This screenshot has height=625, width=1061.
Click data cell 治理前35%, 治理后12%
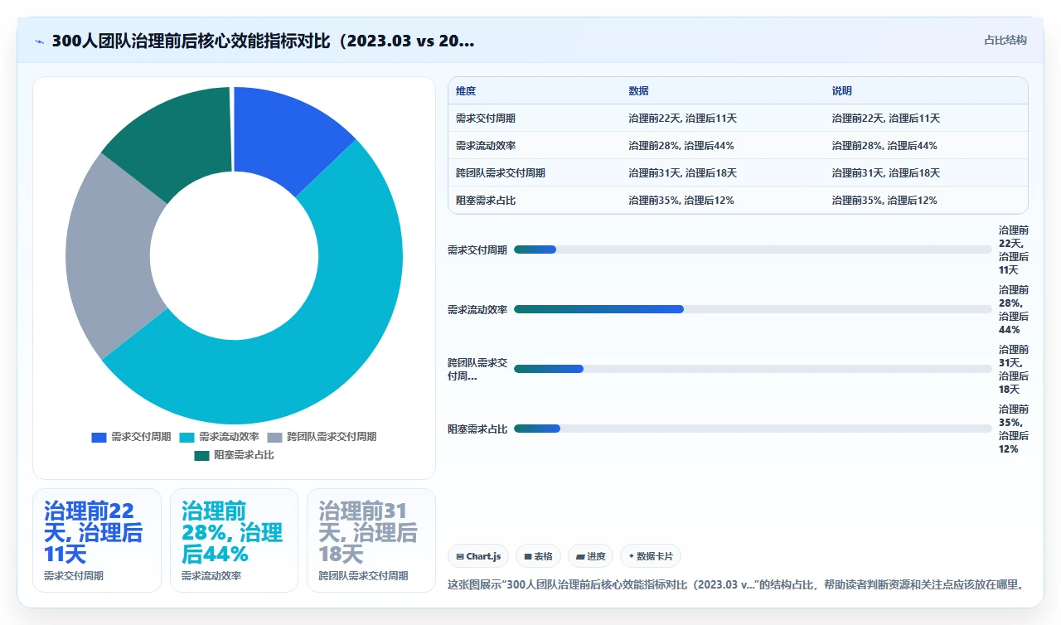[681, 201]
